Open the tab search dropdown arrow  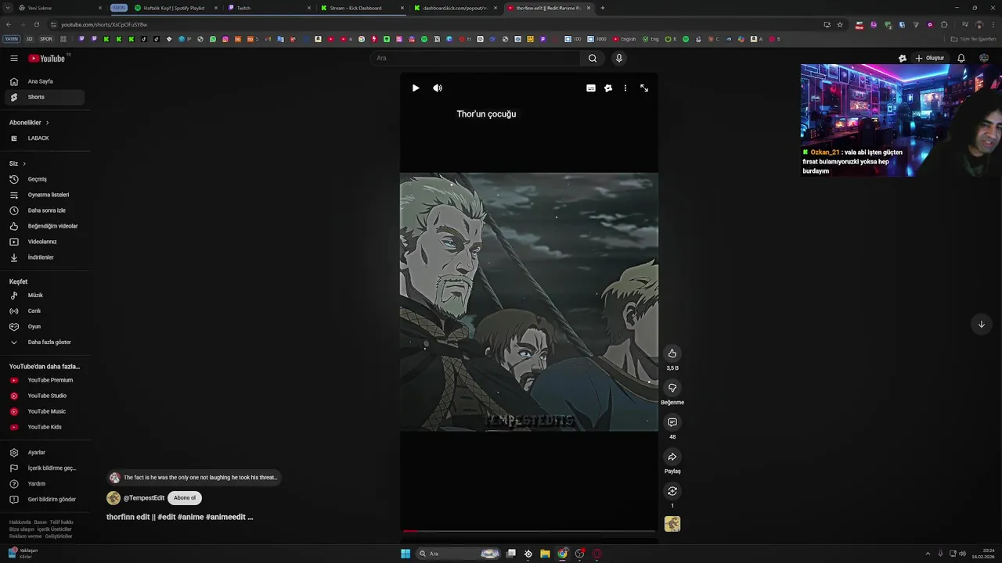coord(8,8)
